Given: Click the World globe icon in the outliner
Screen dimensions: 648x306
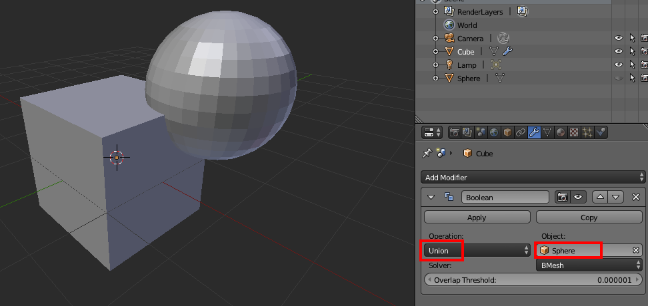Looking at the screenshot, I should pyautogui.click(x=449, y=25).
